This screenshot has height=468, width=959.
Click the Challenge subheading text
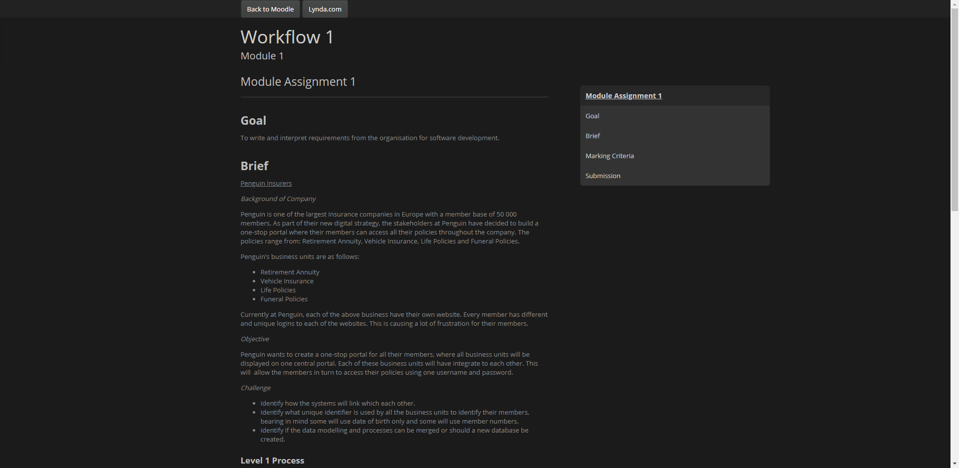coord(255,388)
